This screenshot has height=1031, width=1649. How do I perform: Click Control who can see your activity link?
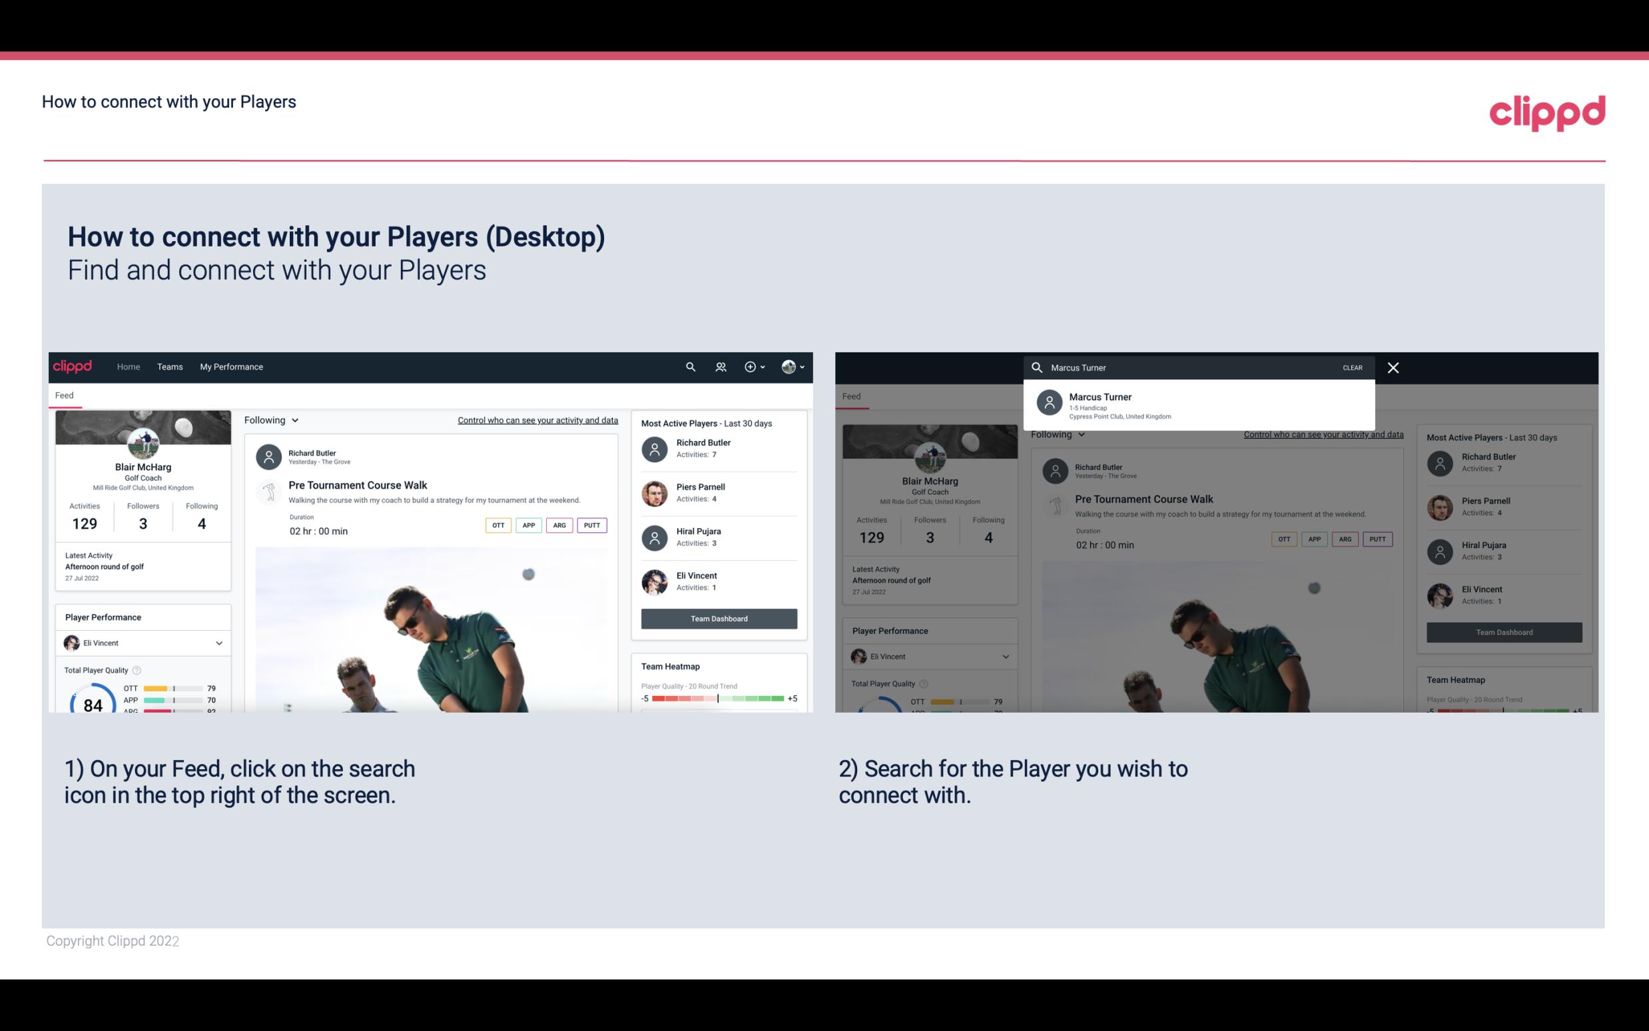(x=538, y=420)
